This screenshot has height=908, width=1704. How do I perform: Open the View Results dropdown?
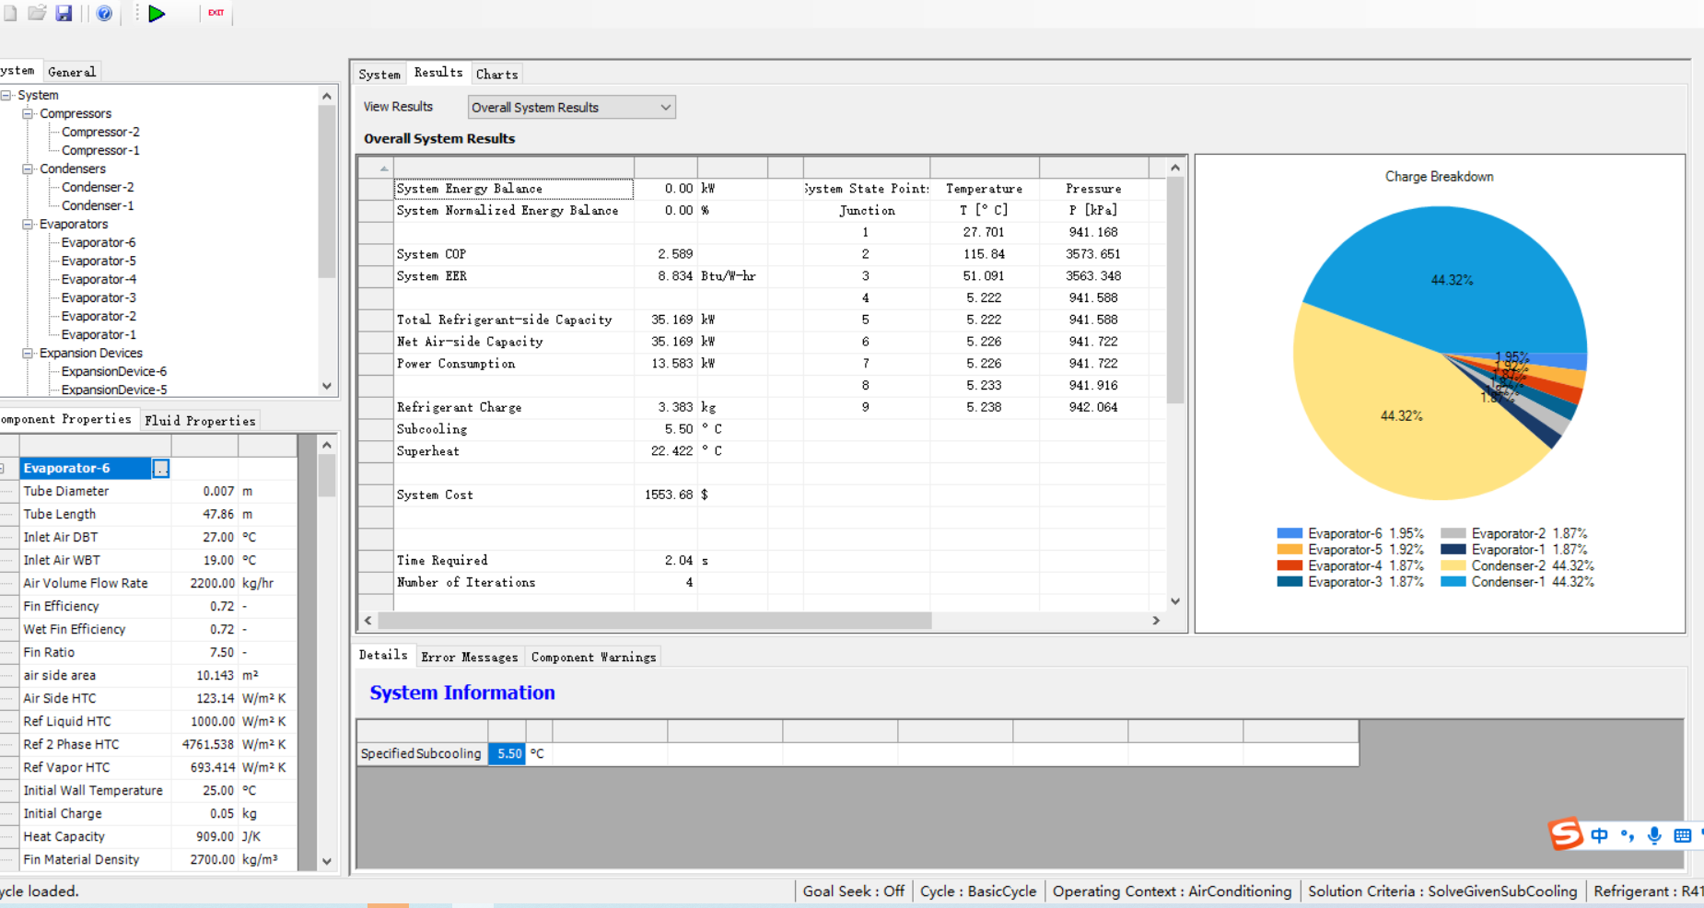571,107
